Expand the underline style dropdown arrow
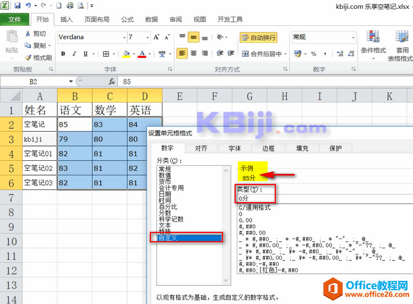413x304 pixels. 94,54
